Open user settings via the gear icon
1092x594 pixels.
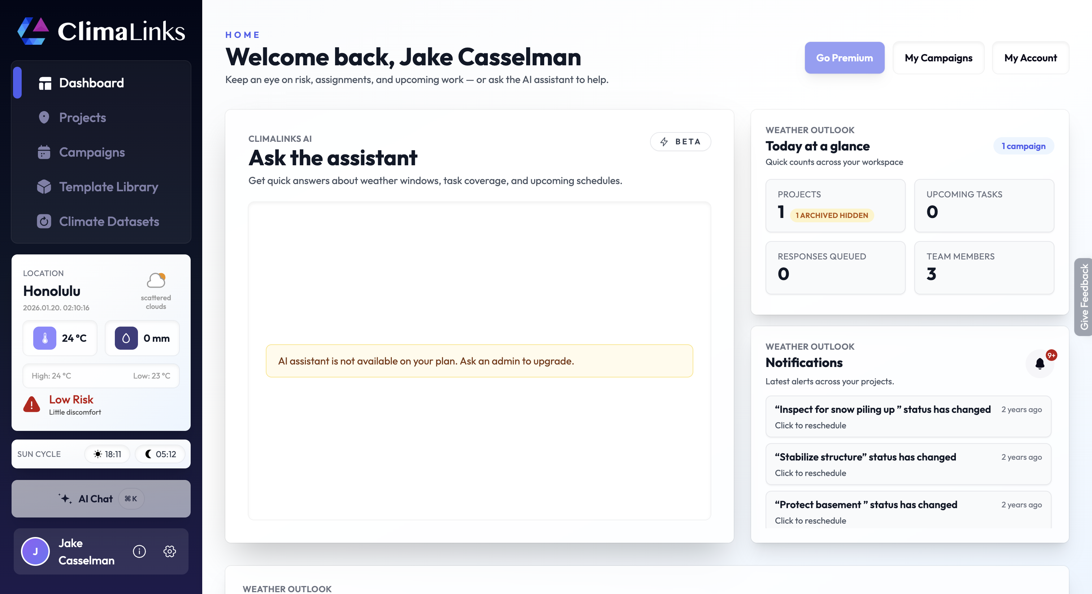(170, 552)
